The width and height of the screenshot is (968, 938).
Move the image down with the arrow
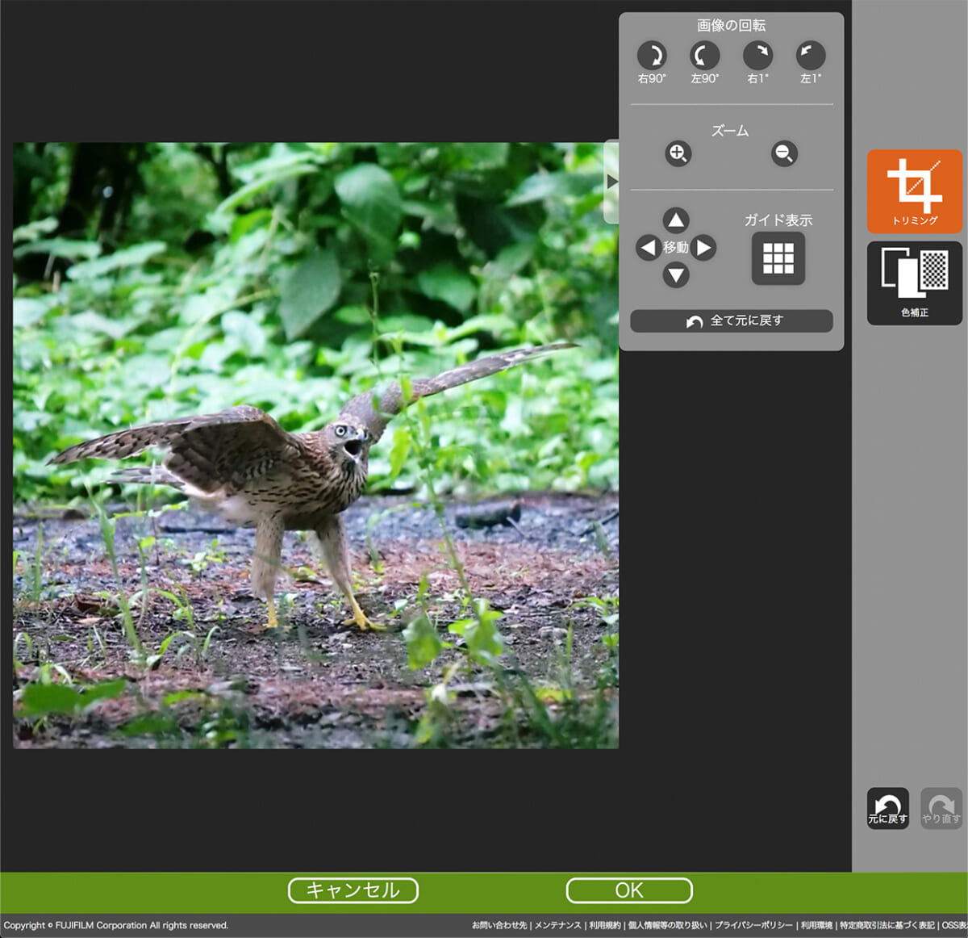click(x=676, y=275)
